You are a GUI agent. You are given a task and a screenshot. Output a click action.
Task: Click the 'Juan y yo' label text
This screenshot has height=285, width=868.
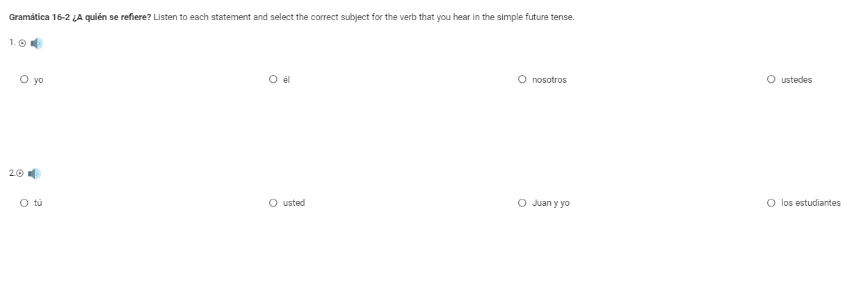click(551, 203)
